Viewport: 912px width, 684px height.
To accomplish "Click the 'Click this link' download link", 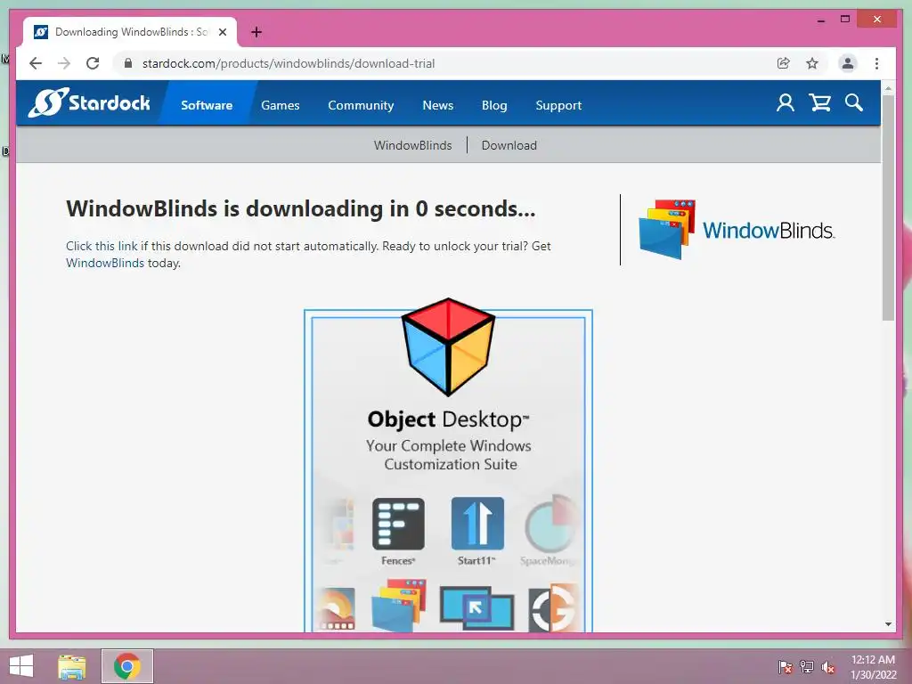I will pos(102,246).
